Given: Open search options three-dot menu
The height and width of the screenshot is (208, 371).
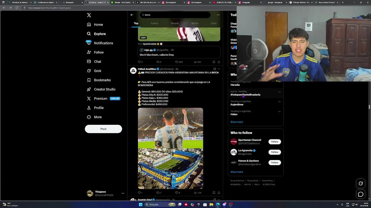Looking at the screenshot, I should 218,15.
